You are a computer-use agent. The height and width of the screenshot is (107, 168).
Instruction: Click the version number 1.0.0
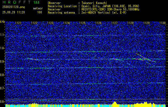(36, 2)
